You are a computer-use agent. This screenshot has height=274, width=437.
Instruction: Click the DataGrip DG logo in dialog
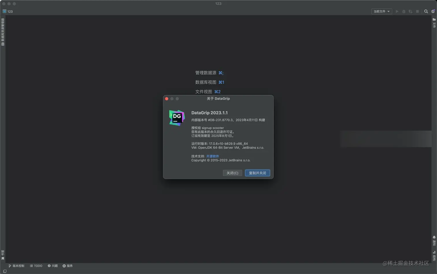tap(177, 118)
